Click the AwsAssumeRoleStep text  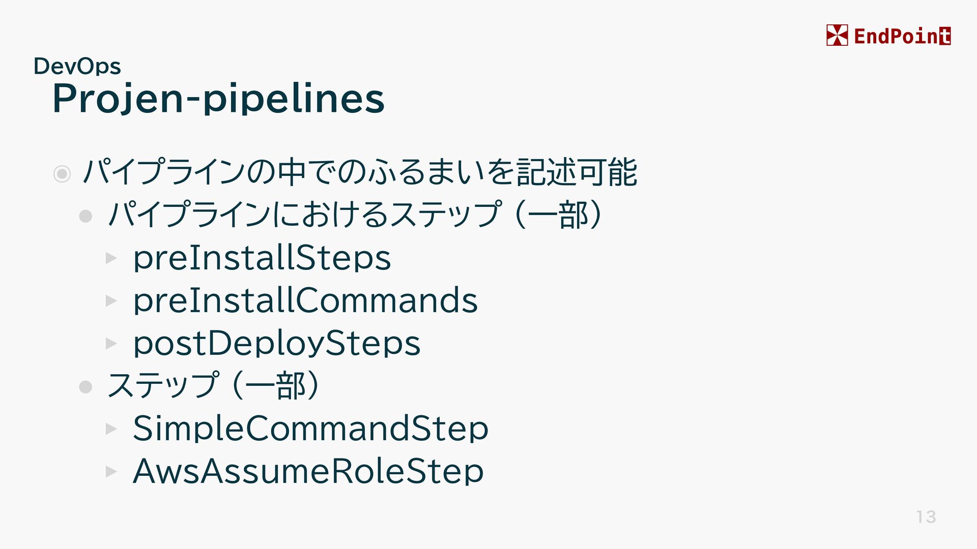(308, 471)
